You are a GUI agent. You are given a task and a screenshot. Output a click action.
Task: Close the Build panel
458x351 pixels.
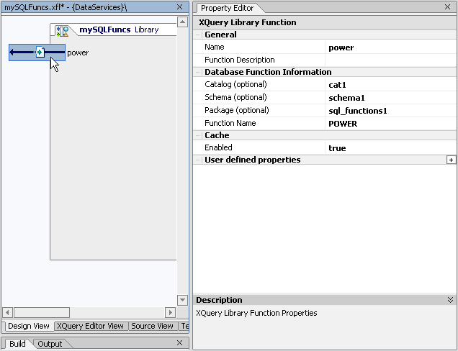pos(179,343)
